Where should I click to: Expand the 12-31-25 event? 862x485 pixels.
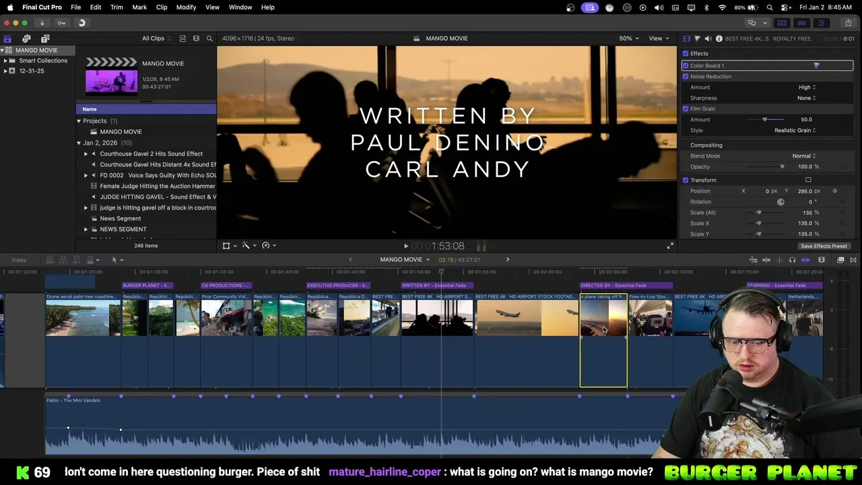(x=5, y=71)
